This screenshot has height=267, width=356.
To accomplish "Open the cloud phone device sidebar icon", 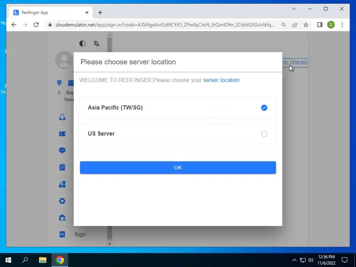I will [62, 117].
